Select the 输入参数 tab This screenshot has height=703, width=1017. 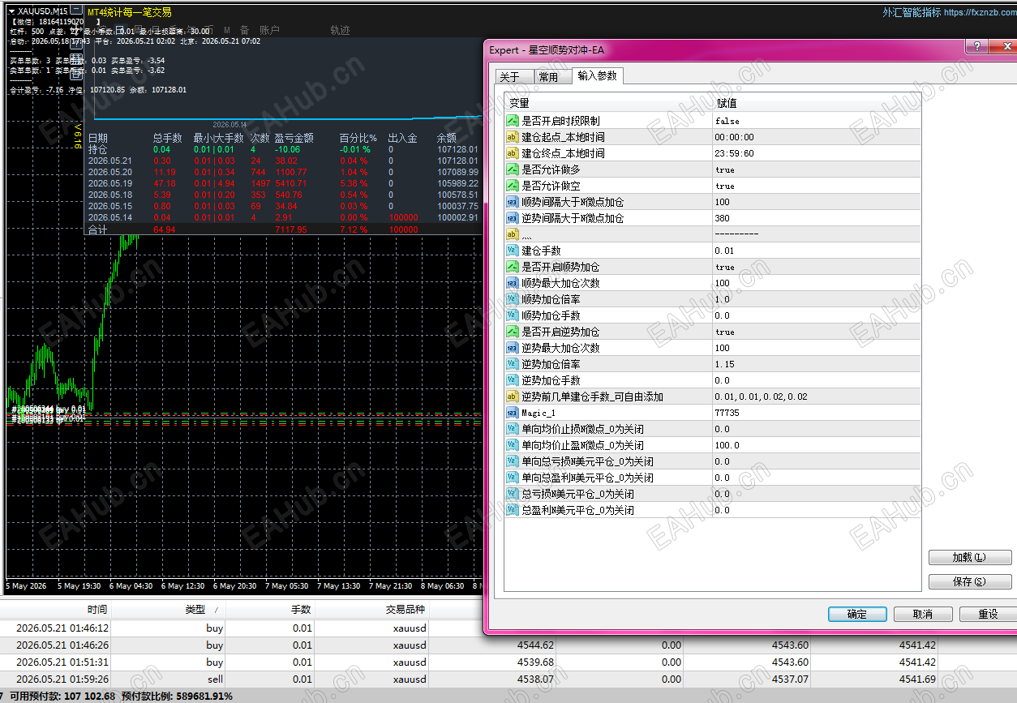598,75
